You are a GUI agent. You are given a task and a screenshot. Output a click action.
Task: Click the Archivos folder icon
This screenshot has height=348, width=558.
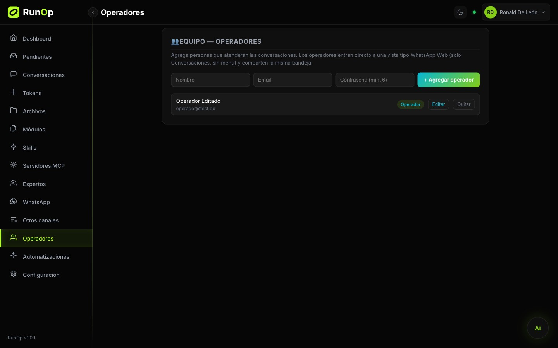(x=14, y=111)
